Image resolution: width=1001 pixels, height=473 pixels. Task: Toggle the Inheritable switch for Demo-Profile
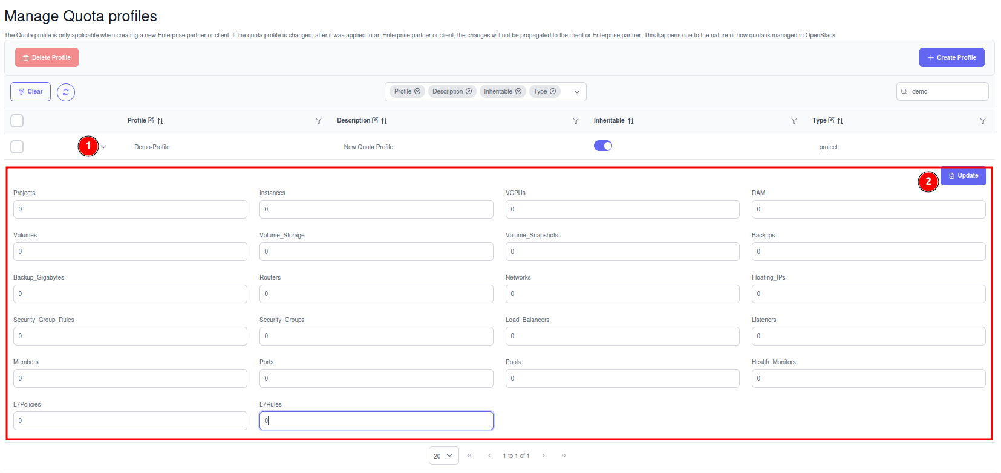(603, 146)
